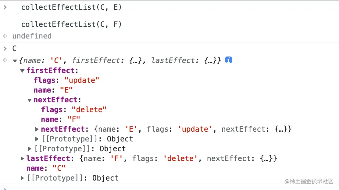Expand the bottom [[Prototype]] of object C

pos(22,178)
